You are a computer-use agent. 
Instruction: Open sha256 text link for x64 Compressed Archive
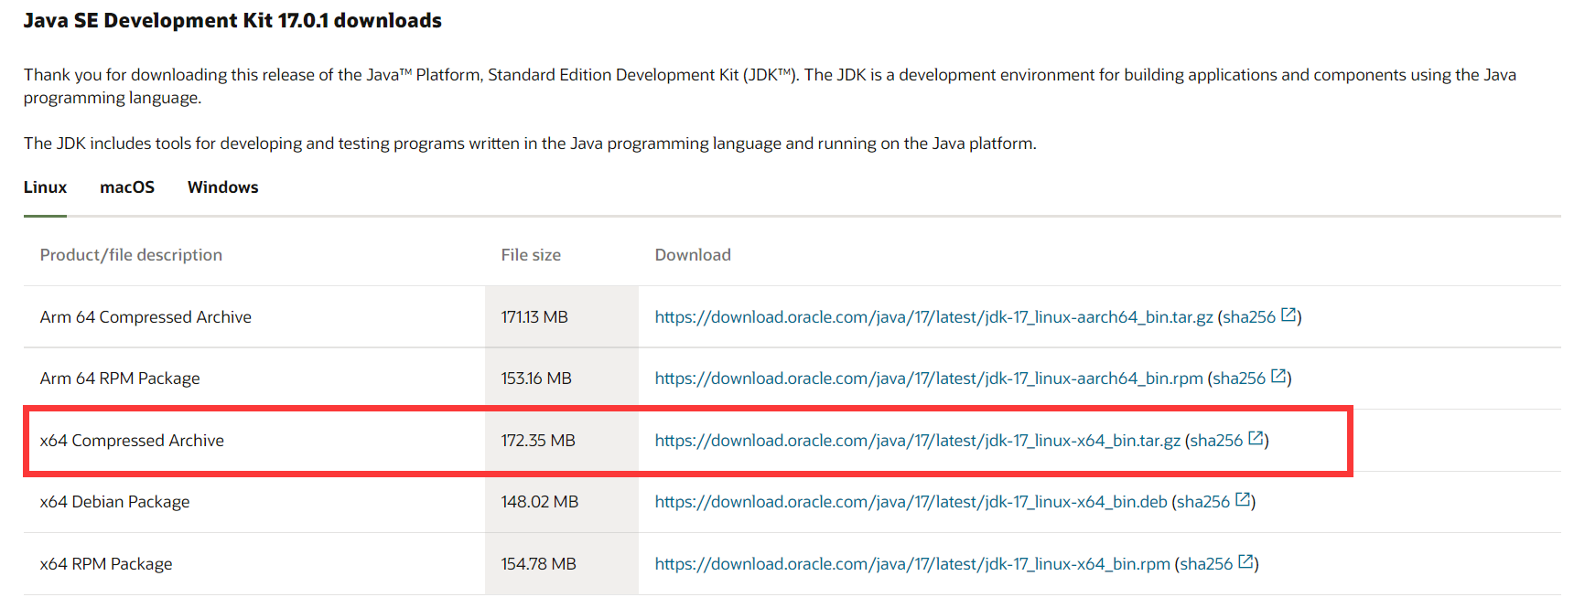click(1216, 441)
